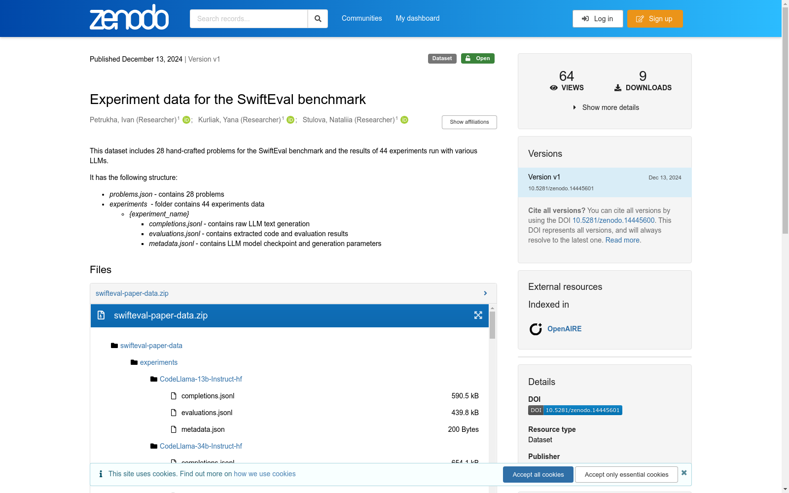The height and width of the screenshot is (493, 789).
Task: Click the download icon next to DOWNLOADS
Action: tap(618, 88)
